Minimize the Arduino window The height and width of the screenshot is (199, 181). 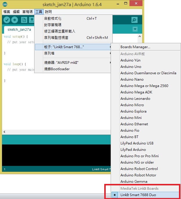(x=118, y=3)
